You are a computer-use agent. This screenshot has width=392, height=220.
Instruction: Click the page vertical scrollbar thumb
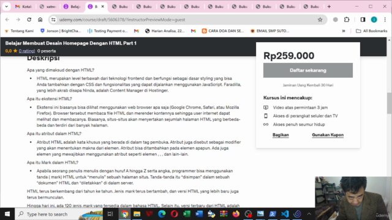coord(390,103)
